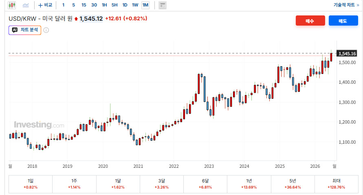Open the 기술적 차트 link

(346, 5)
